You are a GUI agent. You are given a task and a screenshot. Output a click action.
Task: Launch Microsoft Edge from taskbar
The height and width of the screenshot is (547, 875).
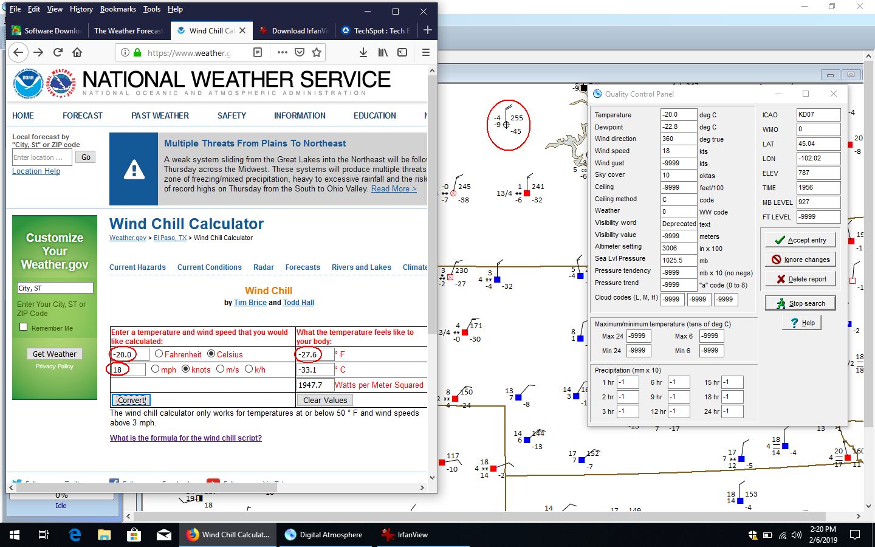tap(75, 535)
